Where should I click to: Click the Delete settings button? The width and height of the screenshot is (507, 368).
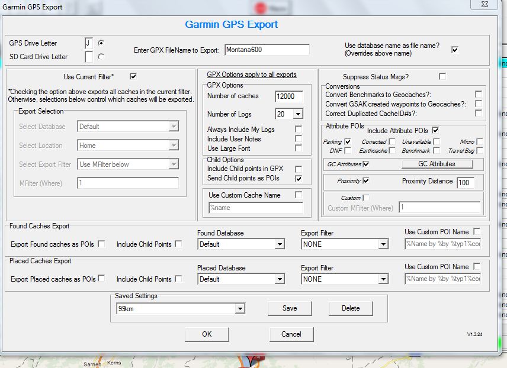pos(351,308)
